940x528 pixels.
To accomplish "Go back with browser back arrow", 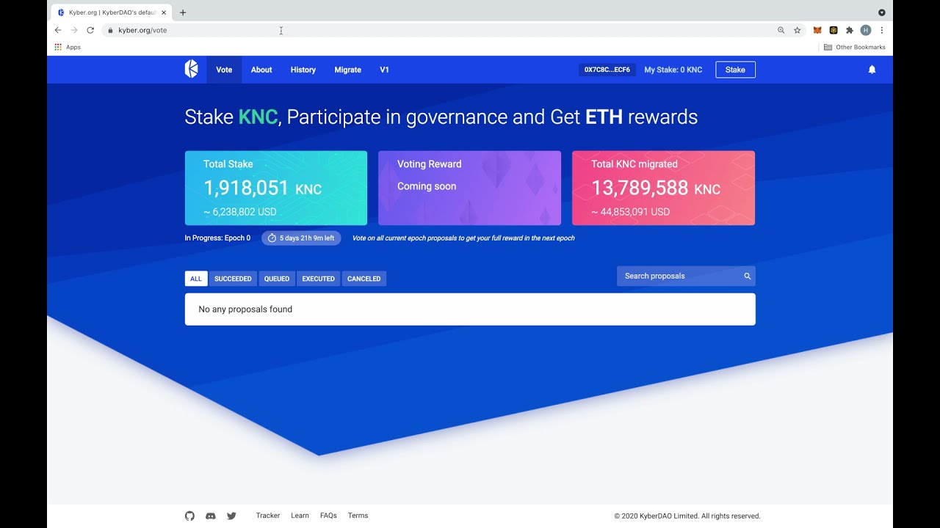I will 58,30.
